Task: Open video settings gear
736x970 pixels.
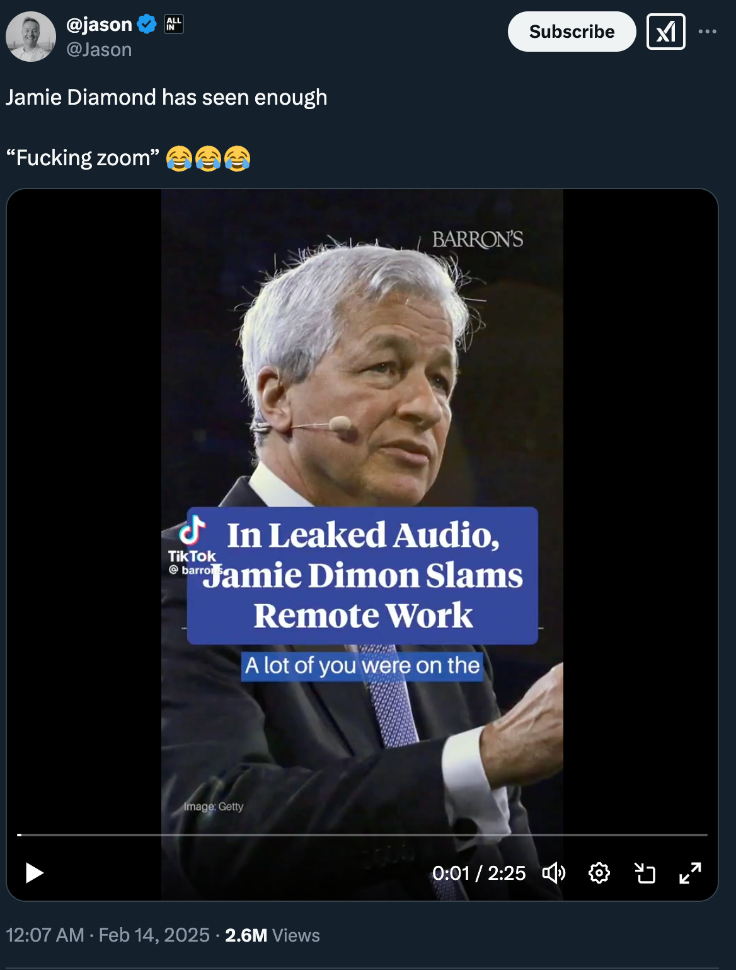Action: [x=599, y=873]
